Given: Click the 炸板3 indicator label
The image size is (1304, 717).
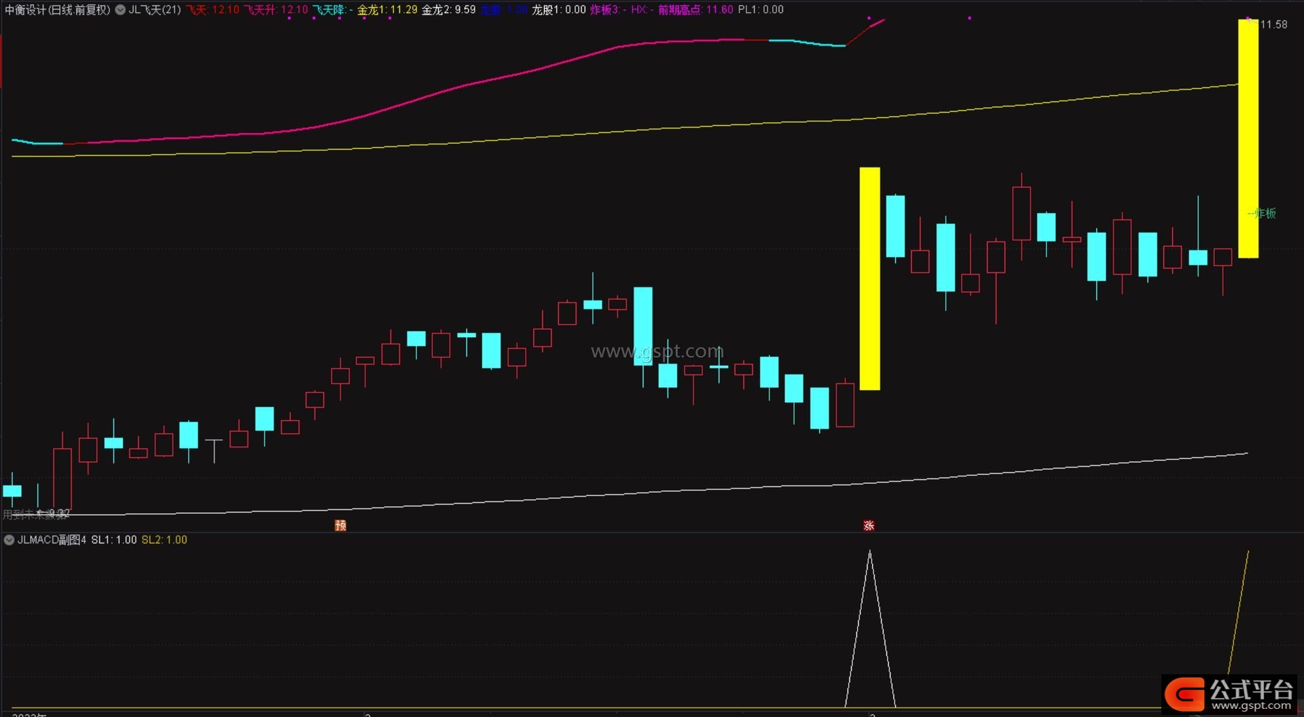Looking at the screenshot, I should pyautogui.click(x=608, y=9).
